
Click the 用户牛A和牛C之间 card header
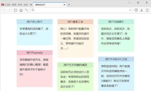tap(116, 59)
